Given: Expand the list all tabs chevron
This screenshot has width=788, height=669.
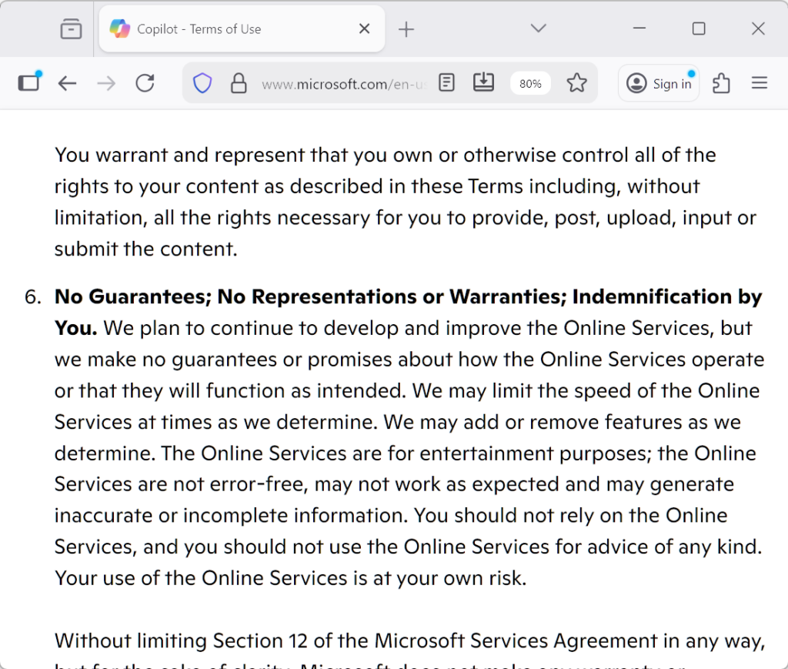Looking at the screenshot, I should click(539, 29).
